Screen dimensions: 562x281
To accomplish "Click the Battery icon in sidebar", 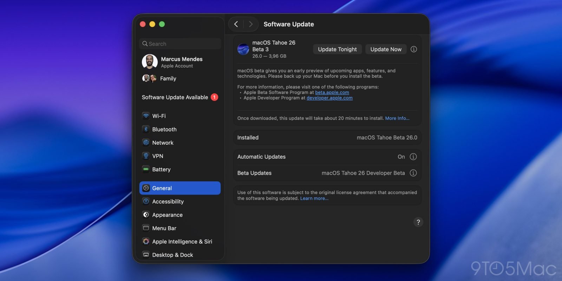I will click(x=146, y=169).
